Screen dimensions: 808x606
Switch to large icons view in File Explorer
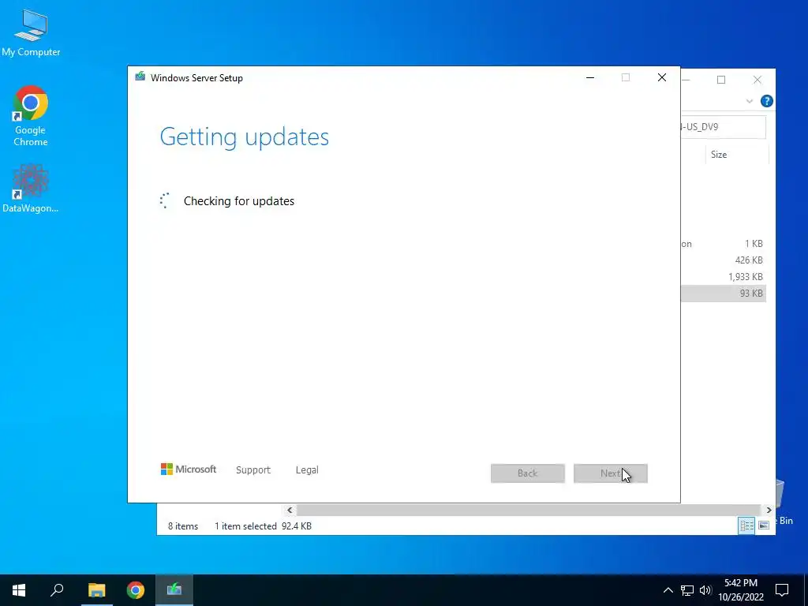(x=764, y=525)
